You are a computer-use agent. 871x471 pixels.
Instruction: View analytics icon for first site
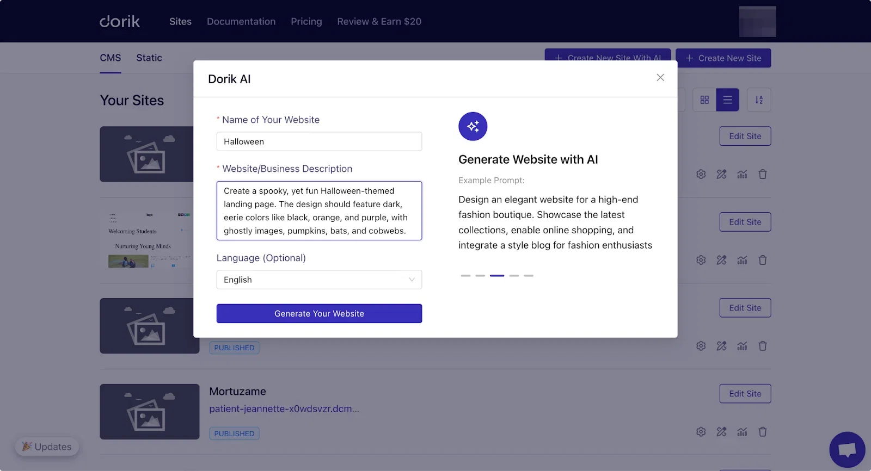tap(742, 175)
